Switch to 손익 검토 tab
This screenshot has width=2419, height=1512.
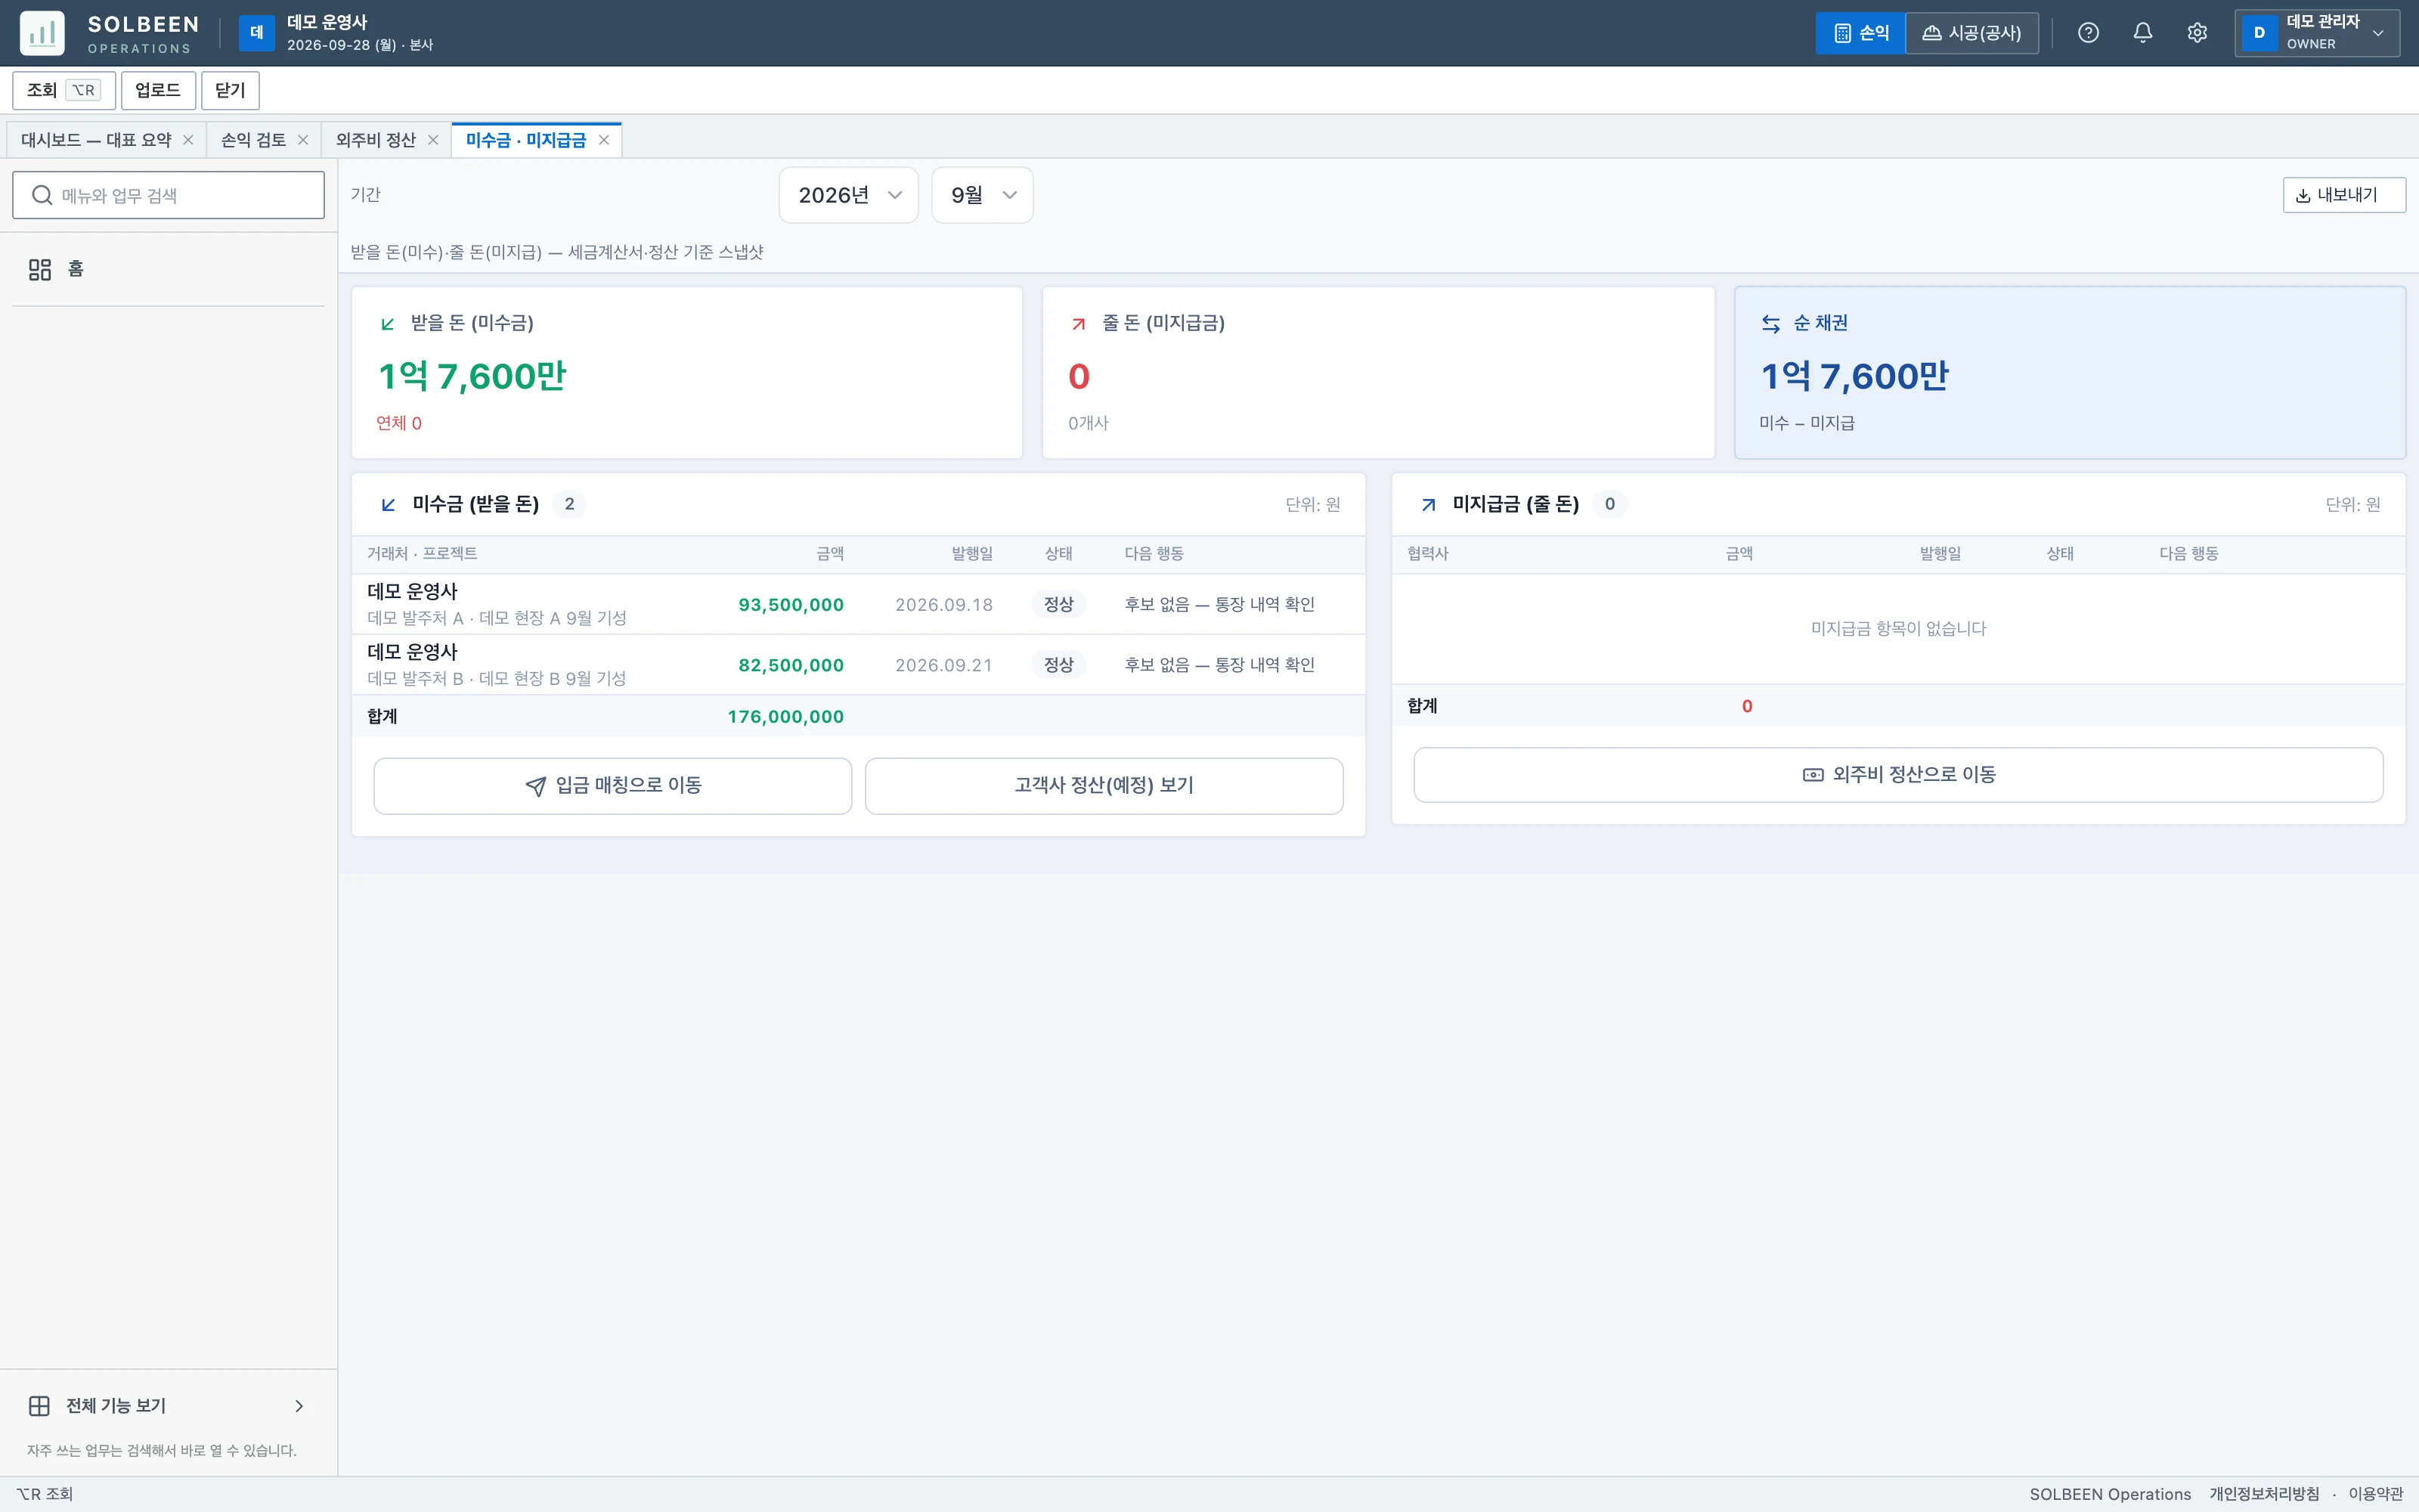tap(253, 140)
